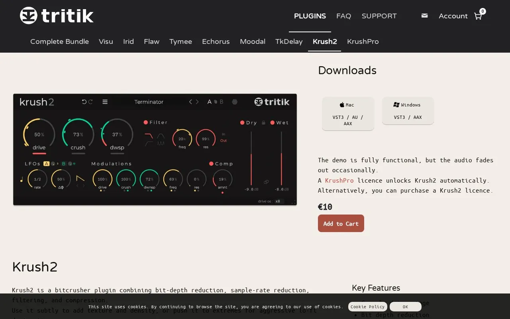Toggle the Wet signal red dot
This screenshot has width=510, height=319.
[272, 122]
